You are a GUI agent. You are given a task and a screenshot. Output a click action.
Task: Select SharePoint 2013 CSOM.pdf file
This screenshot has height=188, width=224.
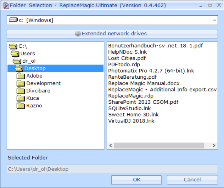(x=143, y=102)
